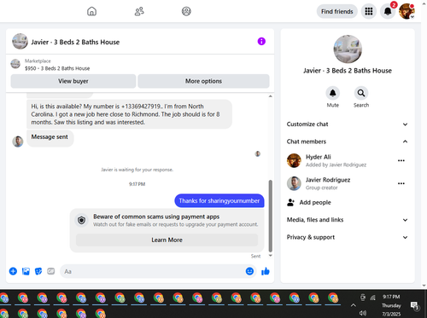Click the 'Thanks for sharingyournumber' message bubble

tap(219, 200)
